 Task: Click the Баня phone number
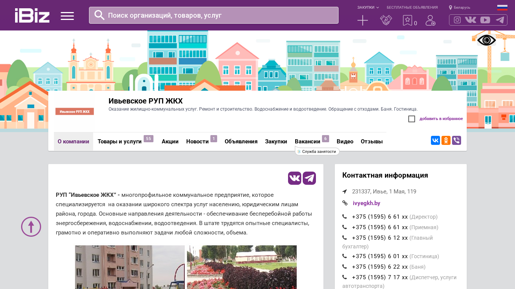(x=380, y=267)
